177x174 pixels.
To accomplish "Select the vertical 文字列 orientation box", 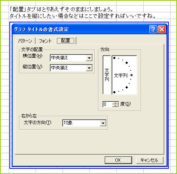I will coord(107,75).
